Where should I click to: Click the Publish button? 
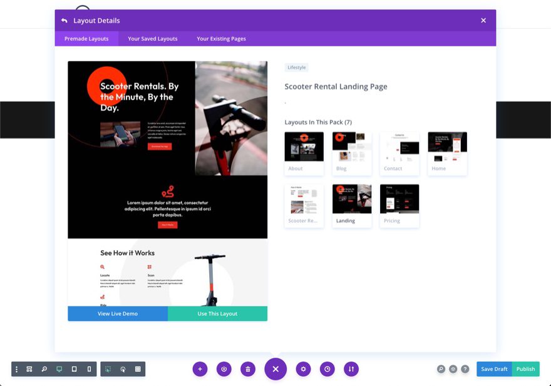coord(525,369)
